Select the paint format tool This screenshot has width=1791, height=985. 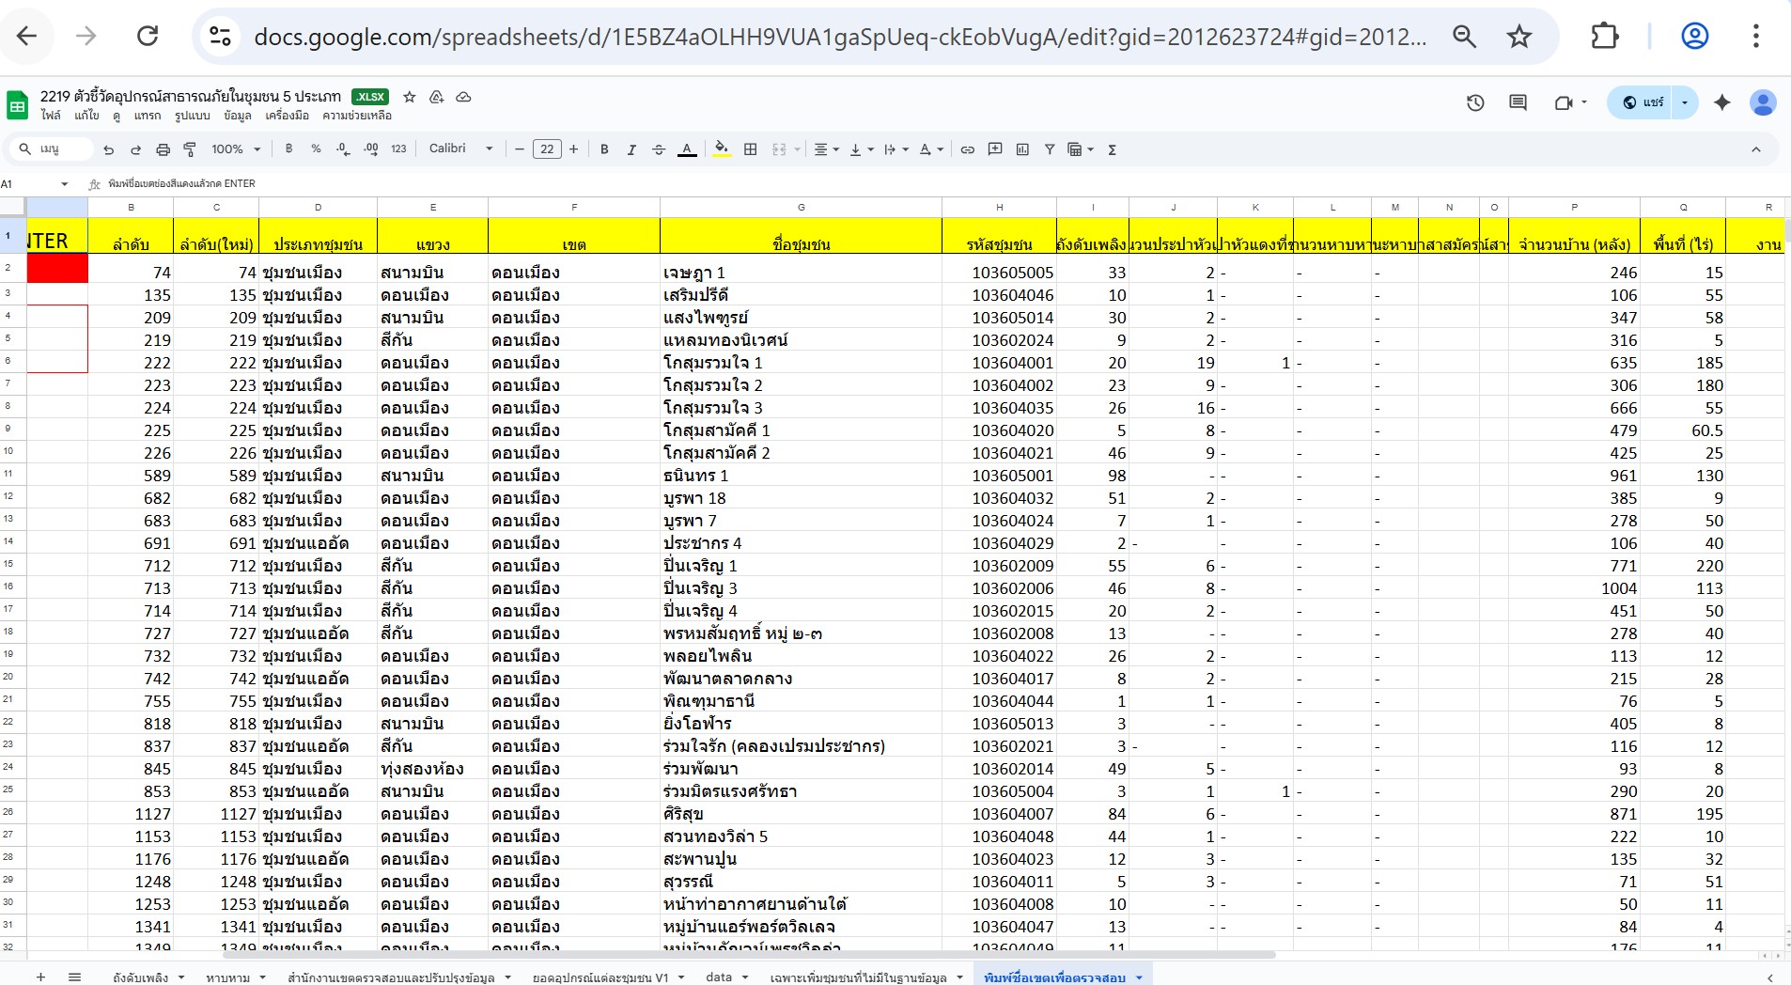190,149
